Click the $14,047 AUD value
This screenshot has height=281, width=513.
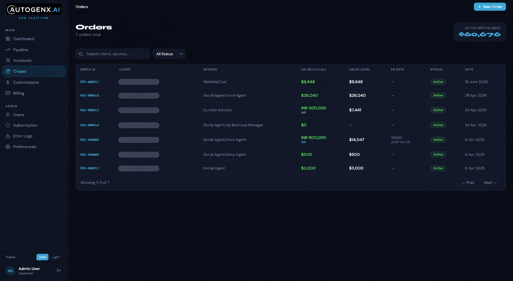pos(356,140)
